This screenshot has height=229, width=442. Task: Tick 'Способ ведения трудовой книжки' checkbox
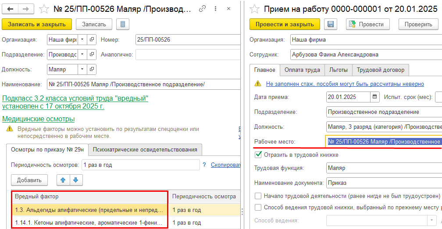pos(258,207)
